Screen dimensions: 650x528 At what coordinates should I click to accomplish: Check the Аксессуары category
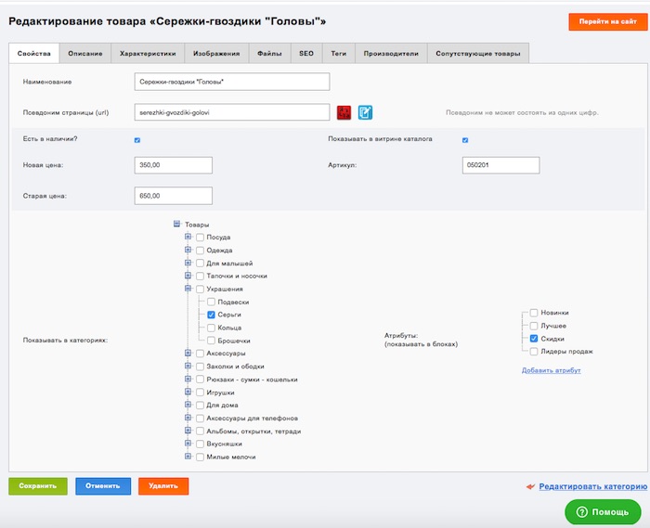point(200,354)
